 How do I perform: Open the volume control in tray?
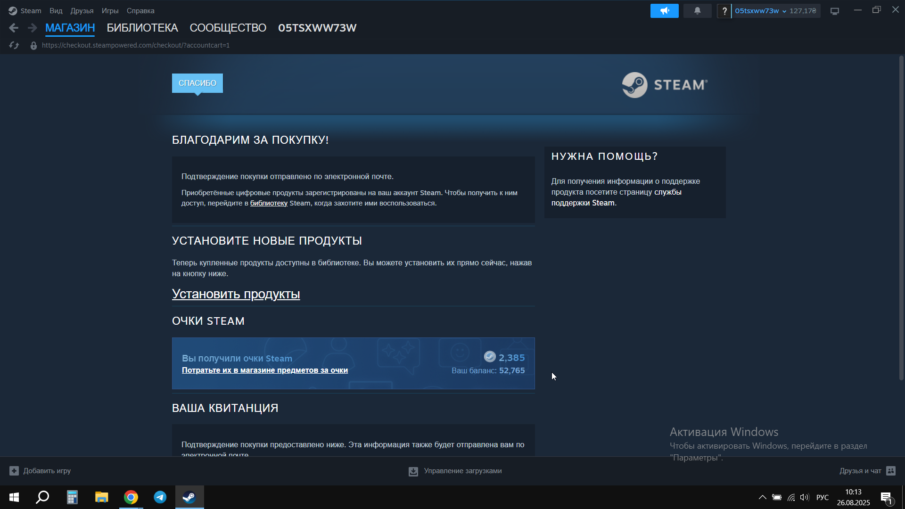(x=804, y=497)
